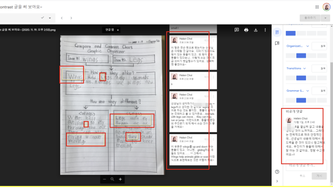
Task: Resolve the 2:32 comment with 해결
Action: tap(206, 77)
